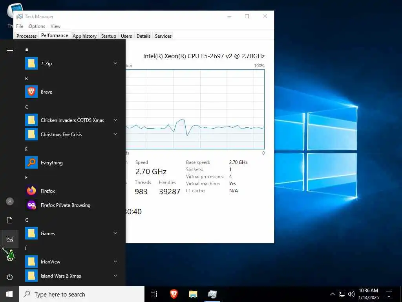Click the Task Manager taskbar icon
This screenshot has width=402, height=302.
pos(212,294)
